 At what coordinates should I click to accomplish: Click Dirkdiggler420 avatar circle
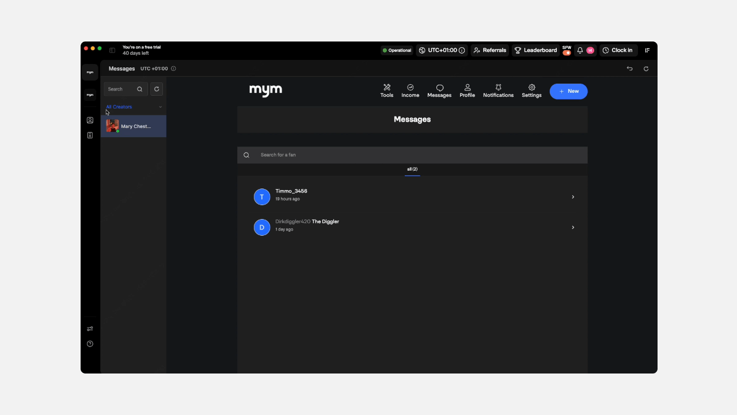pos(262,228)
